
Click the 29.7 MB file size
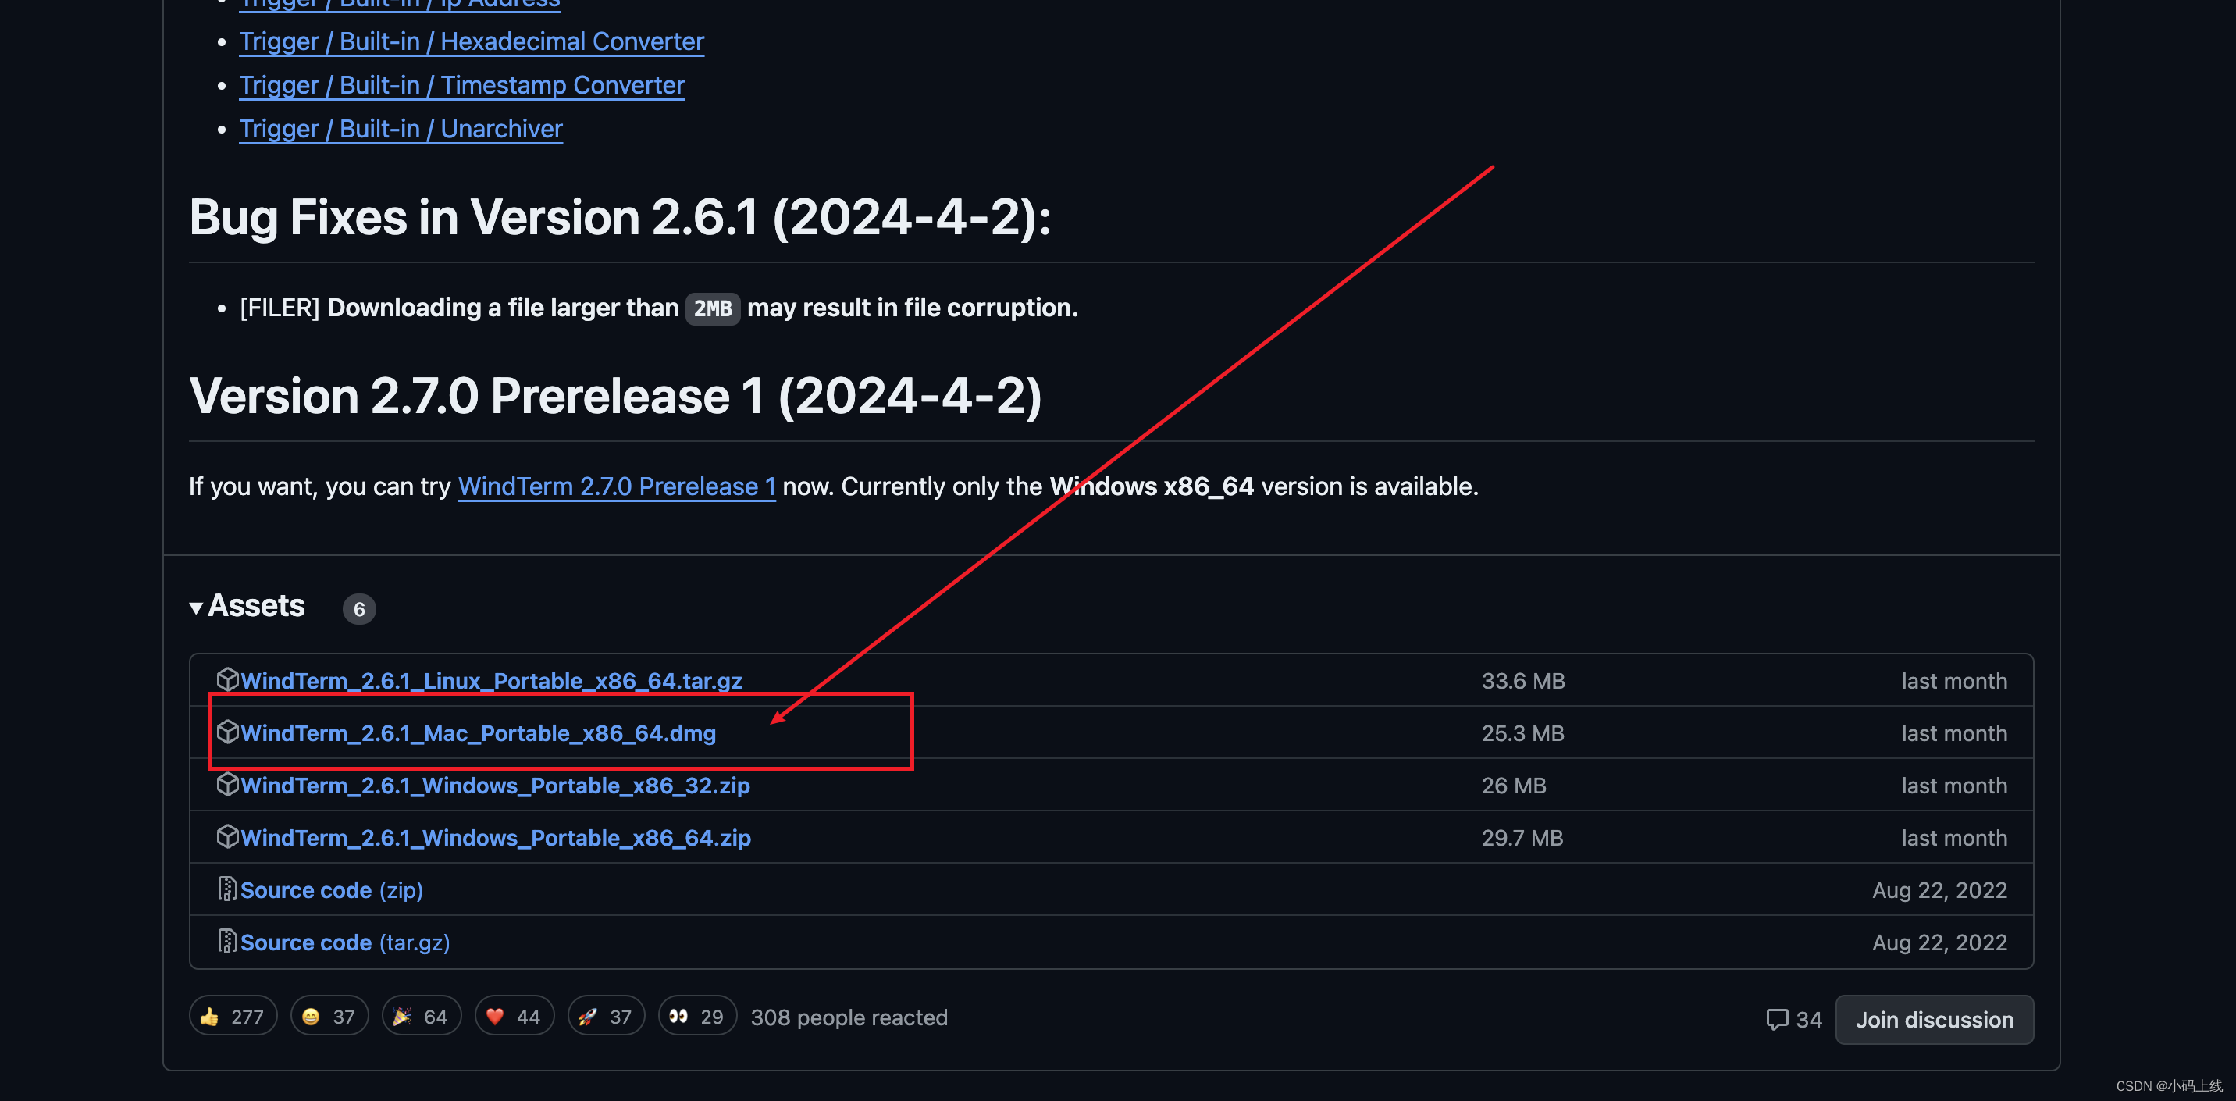(x=1522, y=836)
